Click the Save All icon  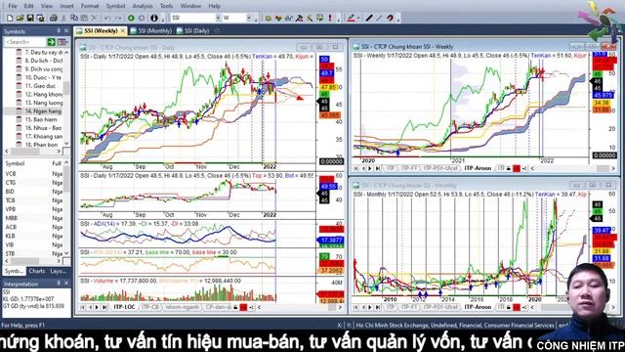tap(40, 18)
